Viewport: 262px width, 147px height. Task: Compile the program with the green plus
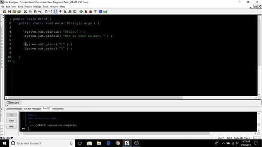pos(81,11)
